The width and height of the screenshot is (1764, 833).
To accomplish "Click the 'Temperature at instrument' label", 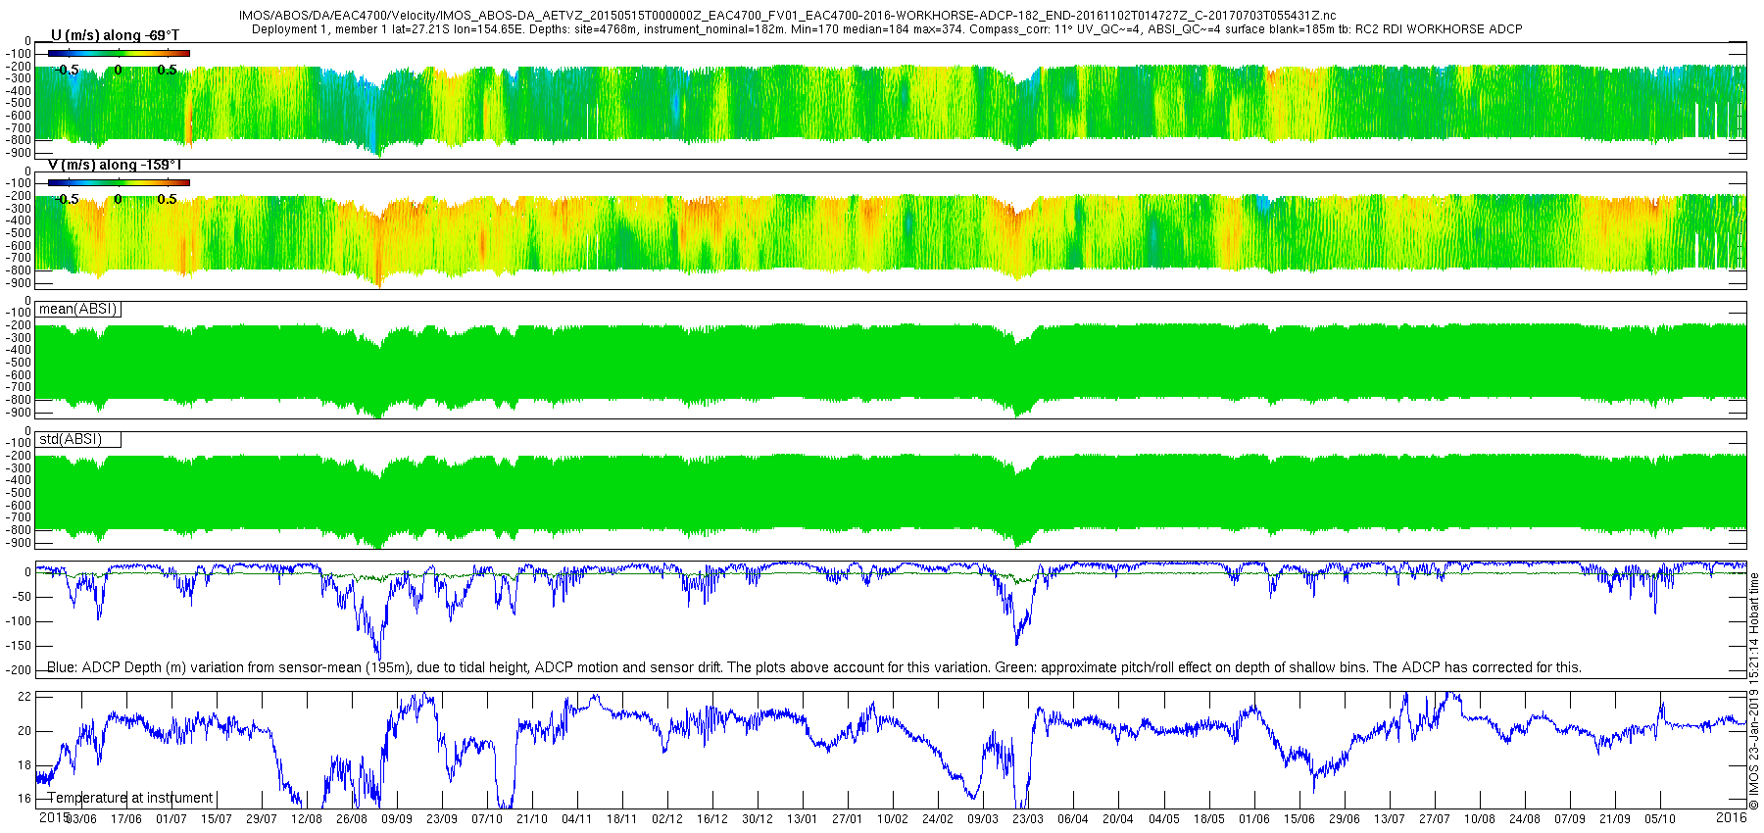I will [130, 798].
